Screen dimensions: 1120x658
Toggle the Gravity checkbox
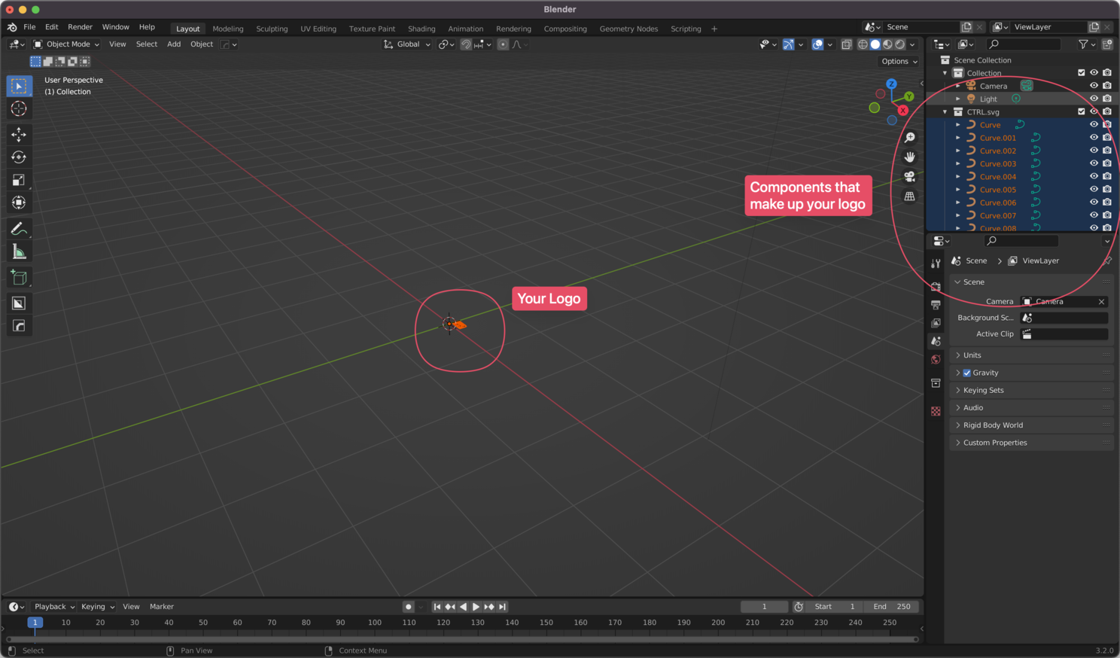[x=967, y=373]
